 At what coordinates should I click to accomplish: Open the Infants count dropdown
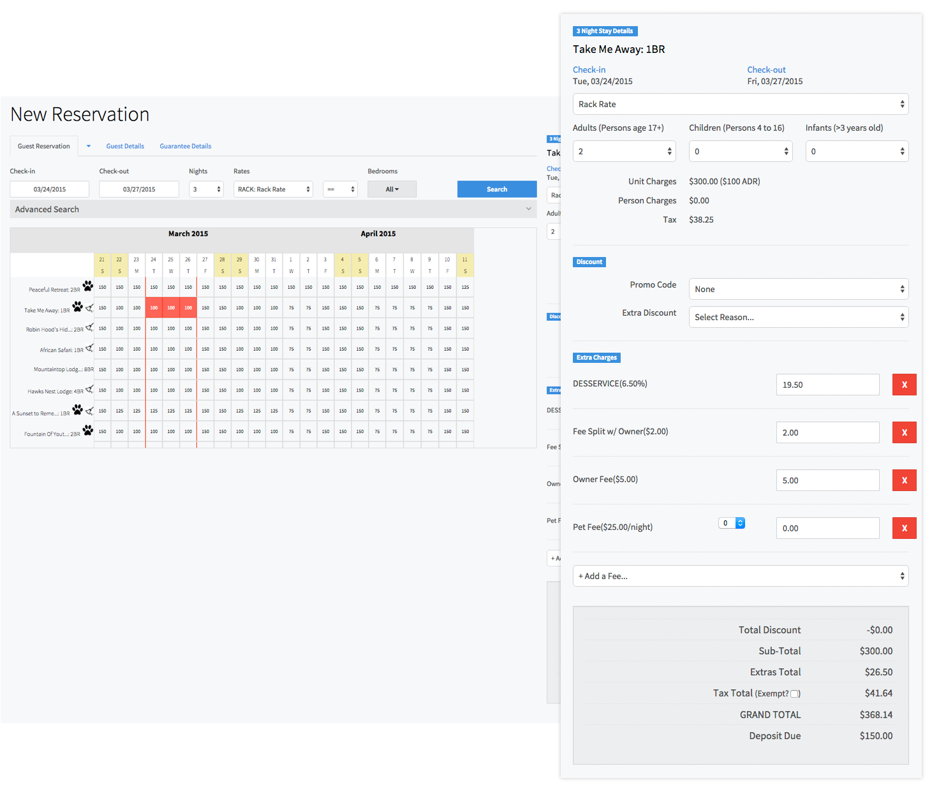[x=857, y=151]
